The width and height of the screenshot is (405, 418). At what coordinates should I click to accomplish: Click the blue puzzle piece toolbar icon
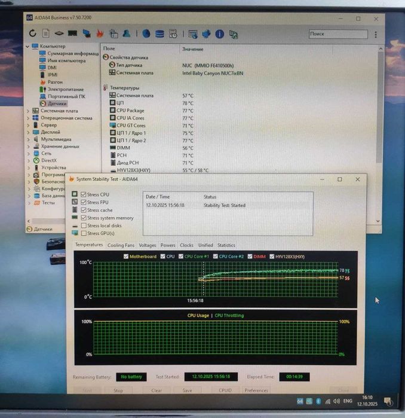point(206,34)
